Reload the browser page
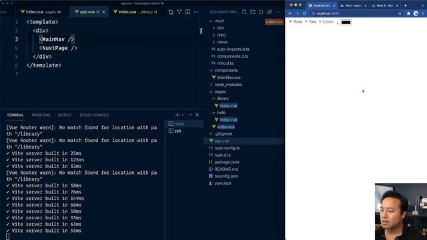This screenshot has width=427, height=240. click(304, 13)
